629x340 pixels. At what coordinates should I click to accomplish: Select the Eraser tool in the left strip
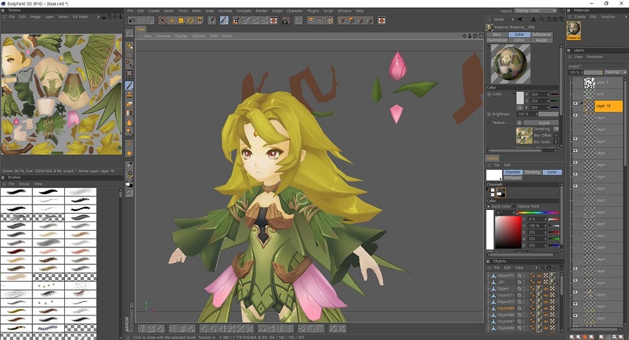(129, 104)
